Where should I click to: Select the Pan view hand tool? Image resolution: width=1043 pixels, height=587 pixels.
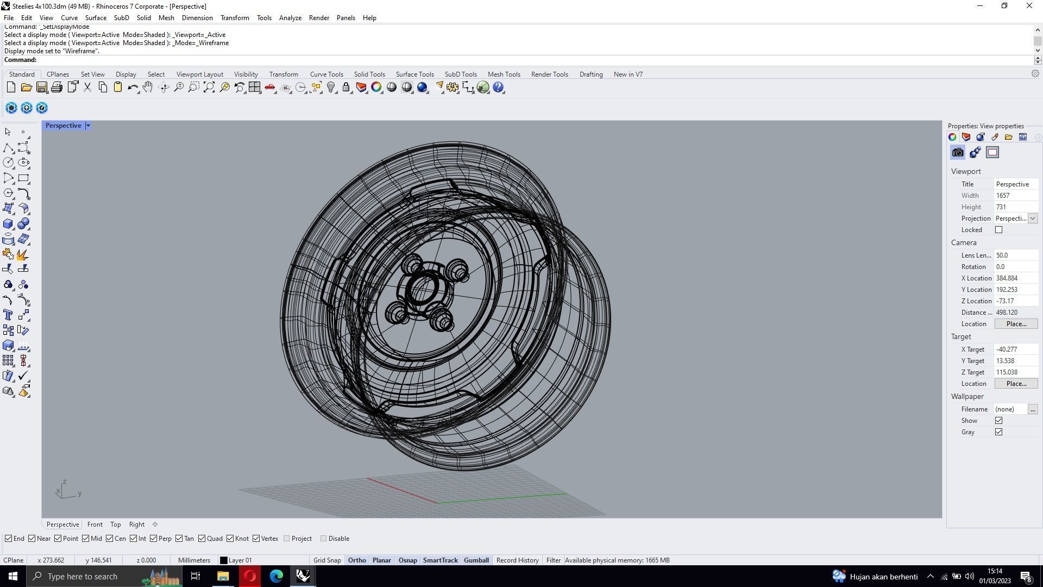[x=148, y=88]
